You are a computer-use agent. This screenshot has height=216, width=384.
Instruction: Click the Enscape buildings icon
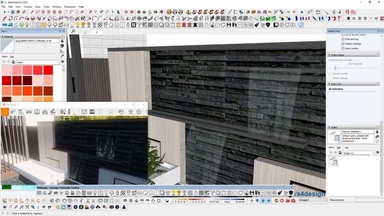[45, 112]
